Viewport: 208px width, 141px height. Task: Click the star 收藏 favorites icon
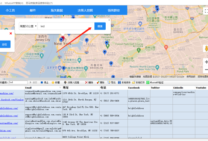coord(53,82)
